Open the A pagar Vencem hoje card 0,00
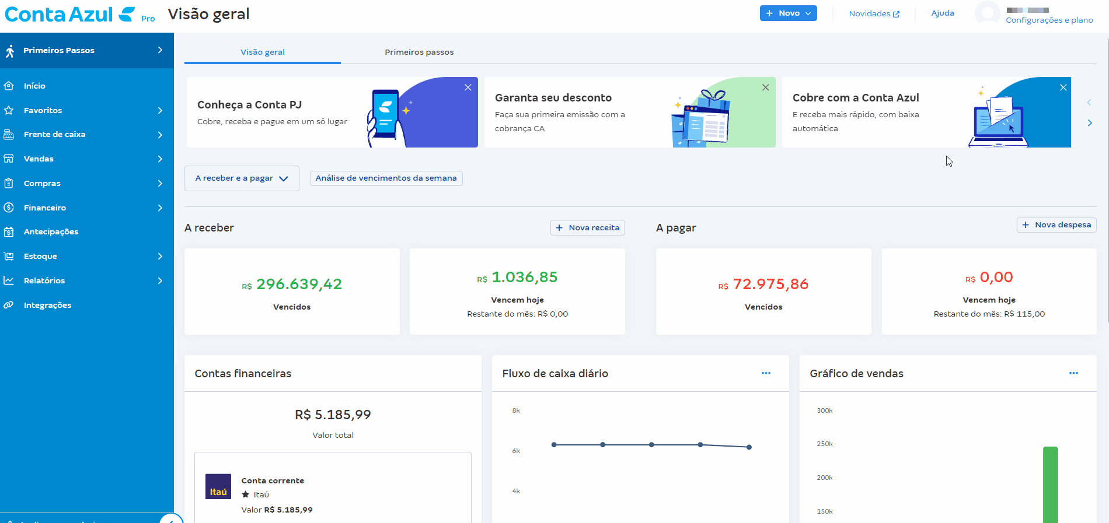This screenshot has width=1109, height=523. [989, 292]
